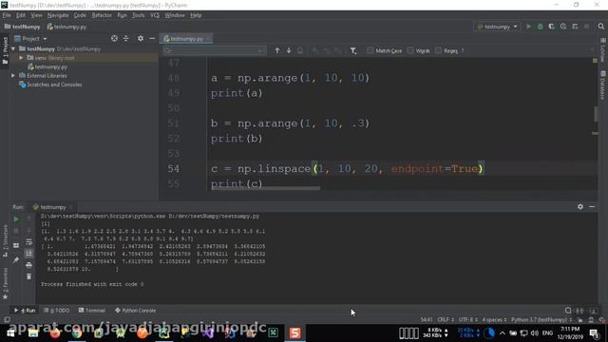Open Run panel settings gear

[580, 207]
